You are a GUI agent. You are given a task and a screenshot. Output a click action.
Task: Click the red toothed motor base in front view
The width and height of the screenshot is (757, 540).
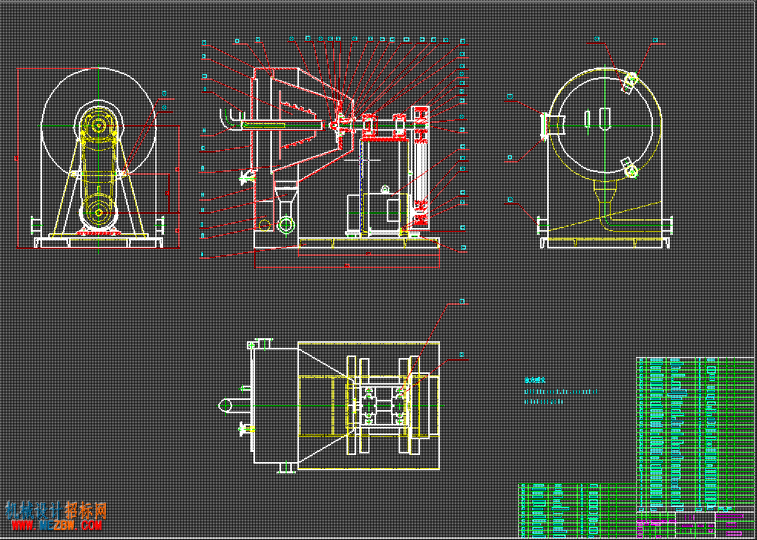99,233
